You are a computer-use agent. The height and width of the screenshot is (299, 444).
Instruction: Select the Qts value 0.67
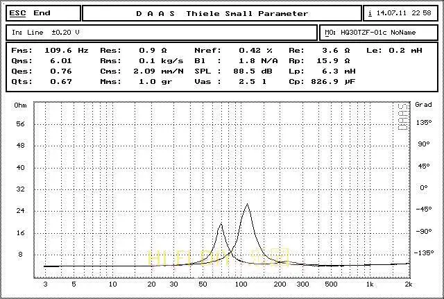pos(61,82)
